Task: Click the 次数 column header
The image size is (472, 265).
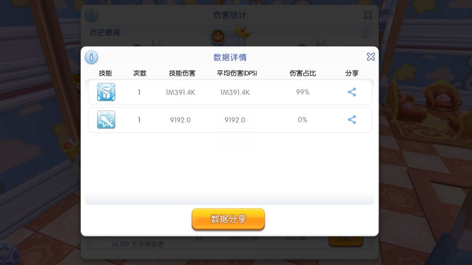Action: coord(140,73)
